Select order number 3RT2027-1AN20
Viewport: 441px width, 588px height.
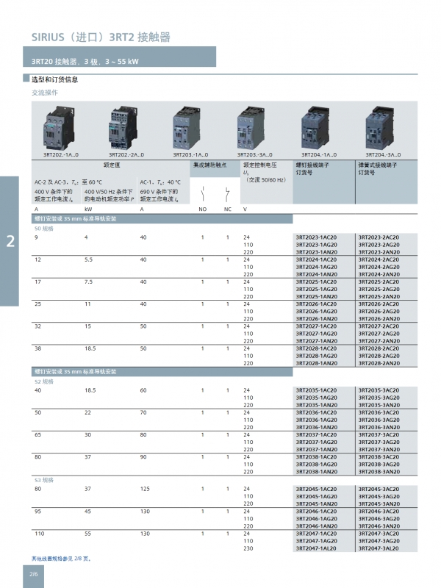[x=317, y=341]
